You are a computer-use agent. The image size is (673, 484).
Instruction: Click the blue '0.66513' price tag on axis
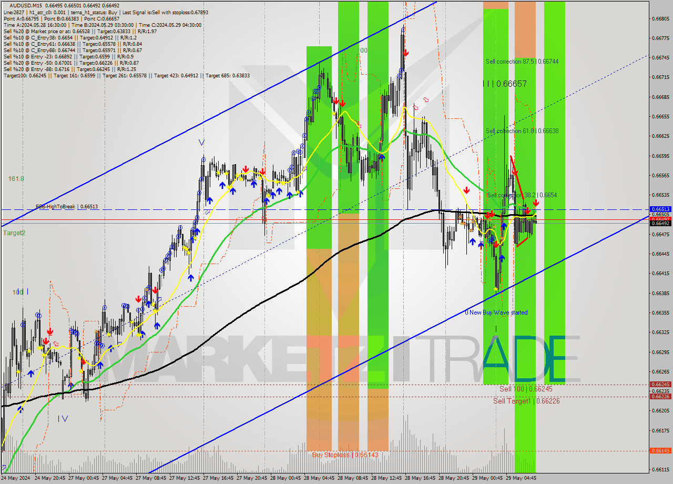[660, 209]
